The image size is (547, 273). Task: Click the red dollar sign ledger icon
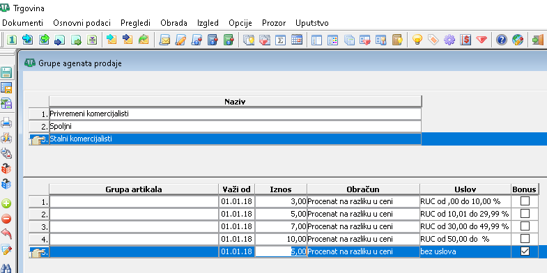pos(465,40)
